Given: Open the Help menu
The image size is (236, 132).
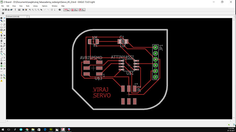Looking at the screenshot, I should (x=63, y=6).
